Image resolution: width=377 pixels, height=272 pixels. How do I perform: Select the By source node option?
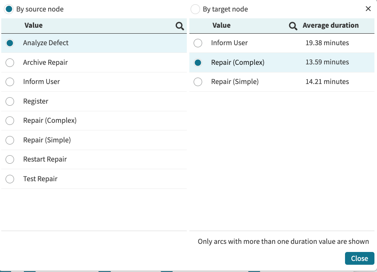point(9,9)
